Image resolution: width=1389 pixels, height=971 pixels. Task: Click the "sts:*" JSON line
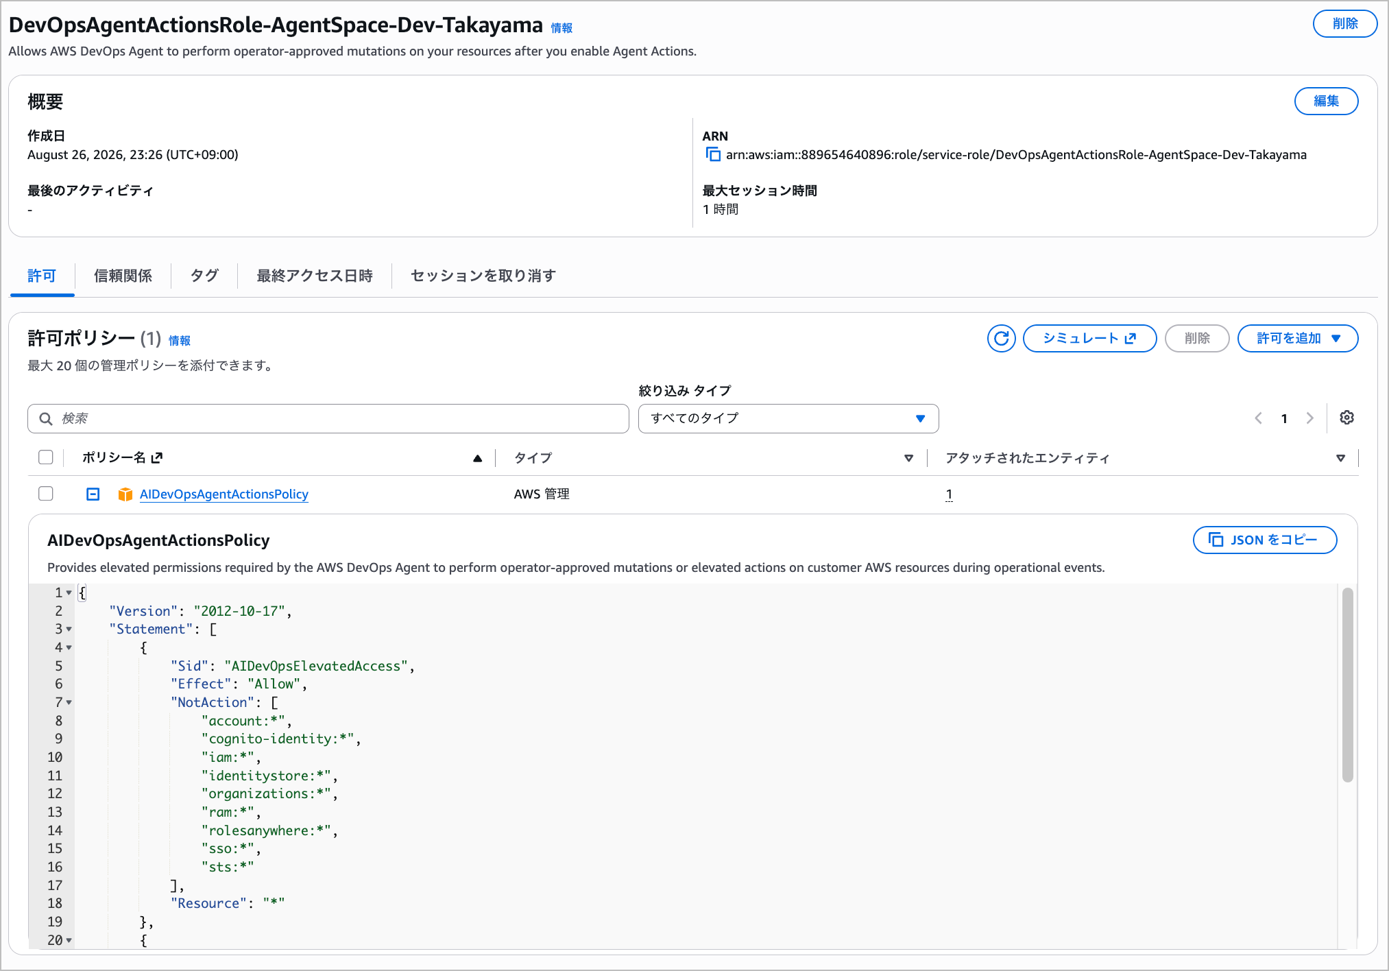pos(228,867)
